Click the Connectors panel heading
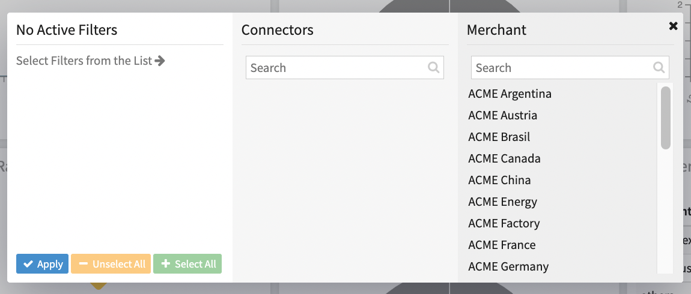Viewport: 691px width, 294px height. point(278,29)
